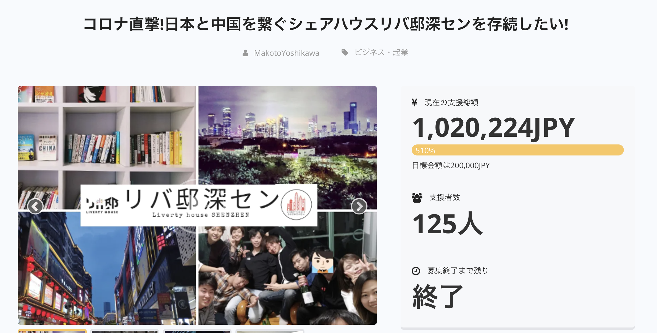
Task: Click the Liverty House logo in banner
Action: point(102,206)
